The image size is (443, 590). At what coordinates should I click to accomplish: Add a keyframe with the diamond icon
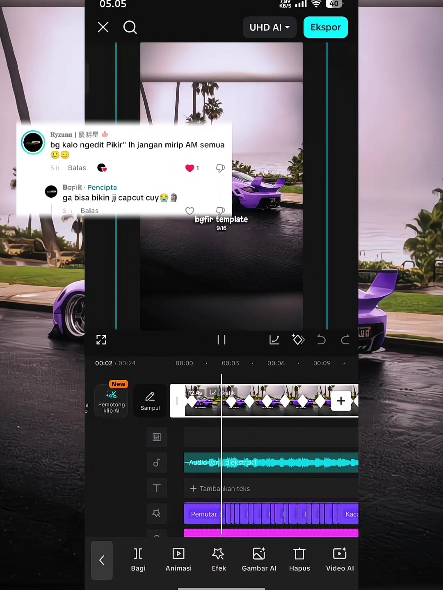coord(298,339)
